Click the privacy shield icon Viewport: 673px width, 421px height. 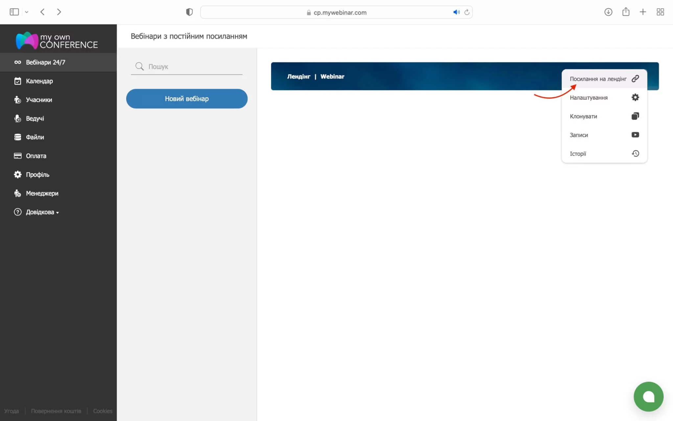pos(189,12)
